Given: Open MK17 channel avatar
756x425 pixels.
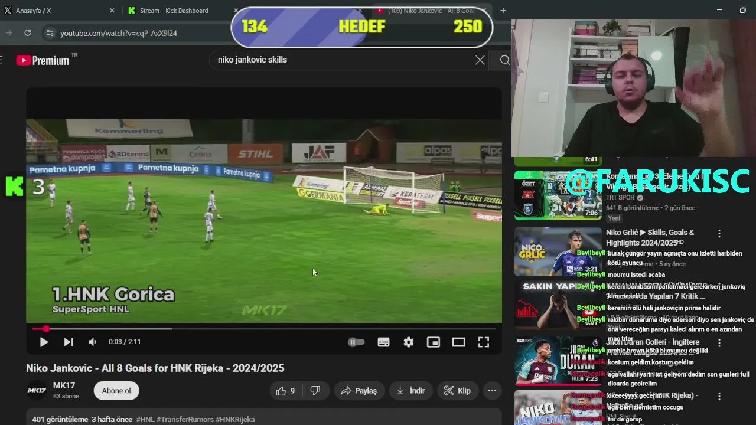Looking at the screenshot, I should tap(37, 391).
